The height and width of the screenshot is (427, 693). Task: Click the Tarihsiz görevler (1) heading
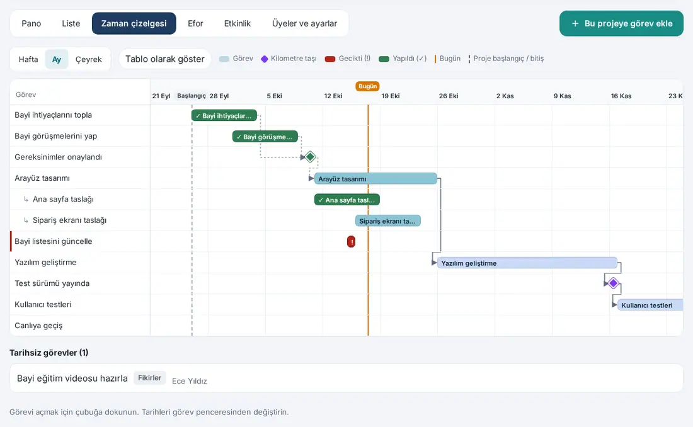pyautogui.click(x=49, y=353)
